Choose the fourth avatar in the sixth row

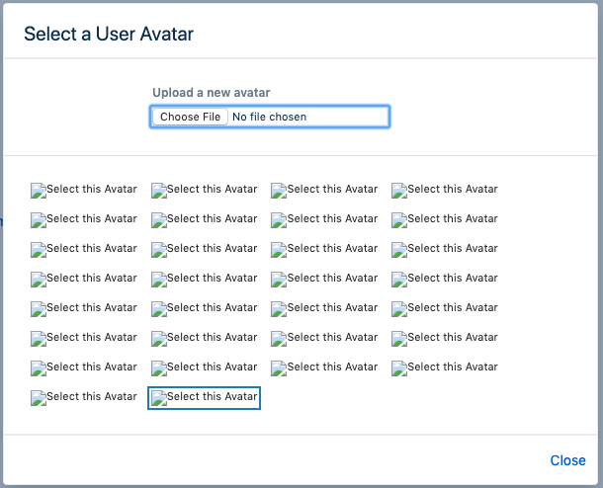point(445,338)
